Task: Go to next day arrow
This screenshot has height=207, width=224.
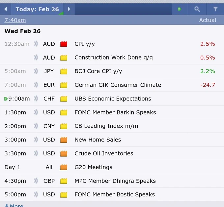Action: [x=69, y=9]
